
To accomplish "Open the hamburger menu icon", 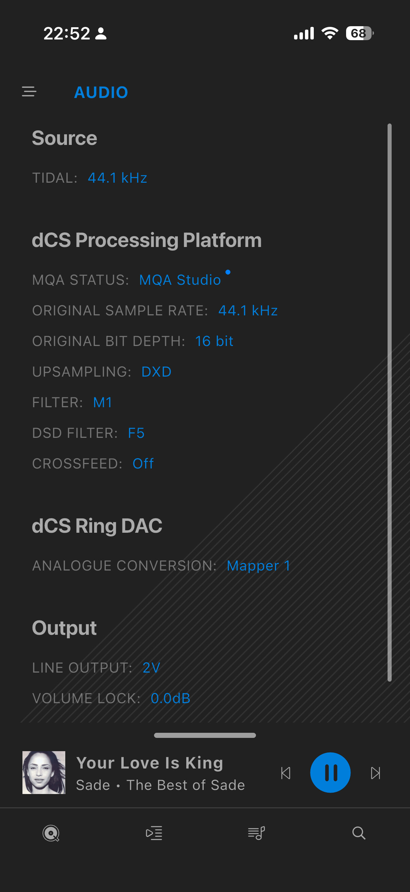I will [x=29, y=92].
